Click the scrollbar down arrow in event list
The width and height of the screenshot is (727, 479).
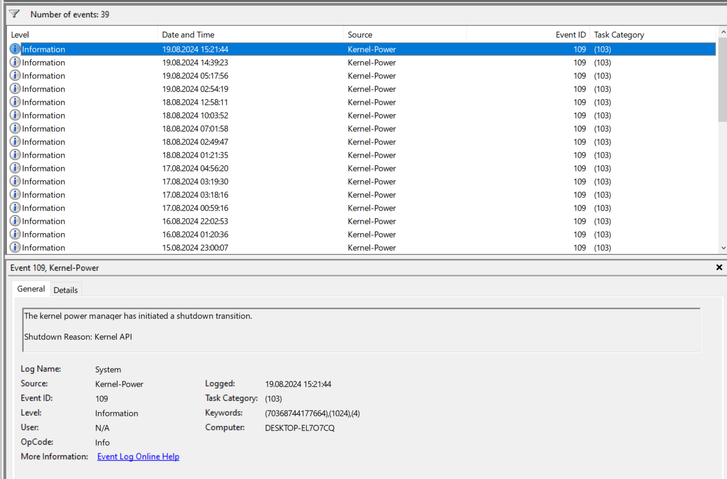[723, 248]
